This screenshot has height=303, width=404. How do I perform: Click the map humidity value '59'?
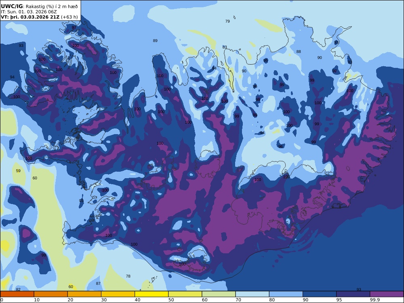(18, 171)
